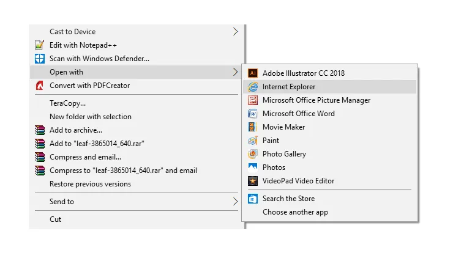The height and width of the screenshot is (261, 453).
Task: Select Add to archive...
Action: 137,130
